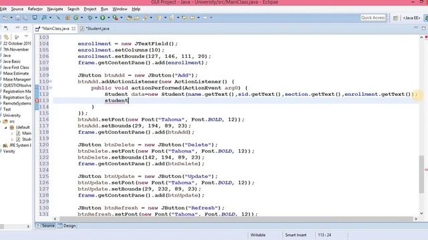Select the Varsity project
428x240 pixels.
point(9,151)
